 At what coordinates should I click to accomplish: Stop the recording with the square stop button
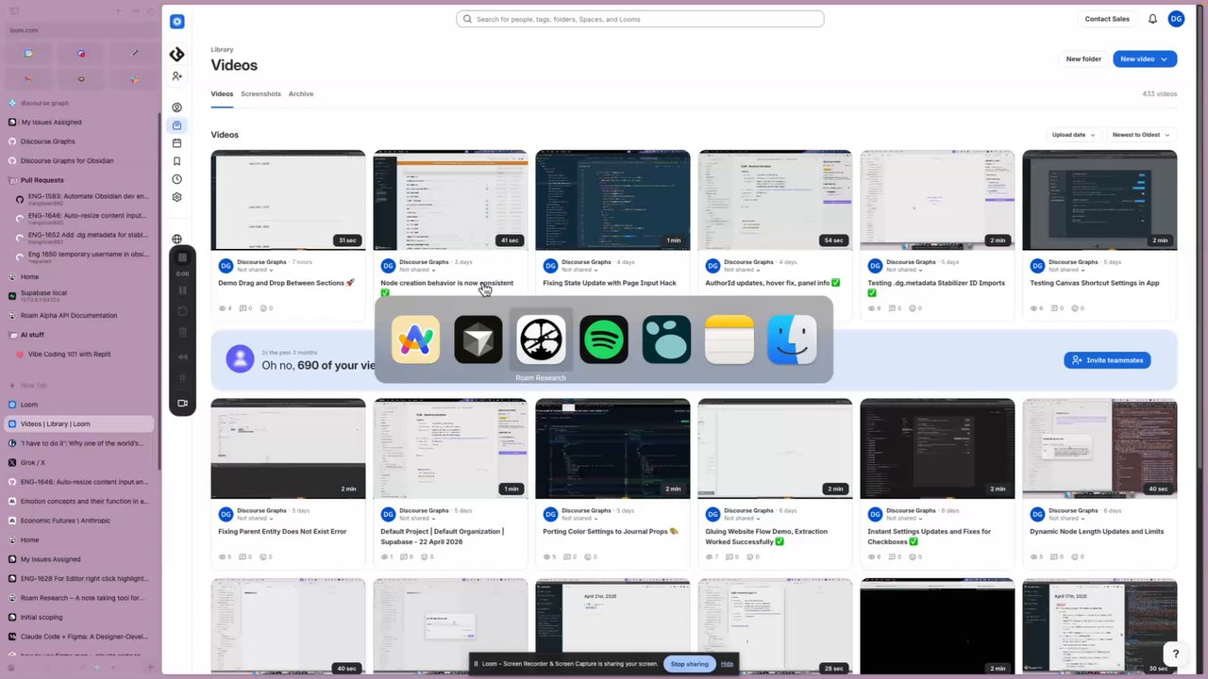point(183,257)
